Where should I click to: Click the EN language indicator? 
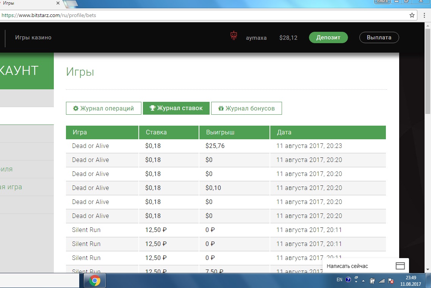click(x=340, y=280)
